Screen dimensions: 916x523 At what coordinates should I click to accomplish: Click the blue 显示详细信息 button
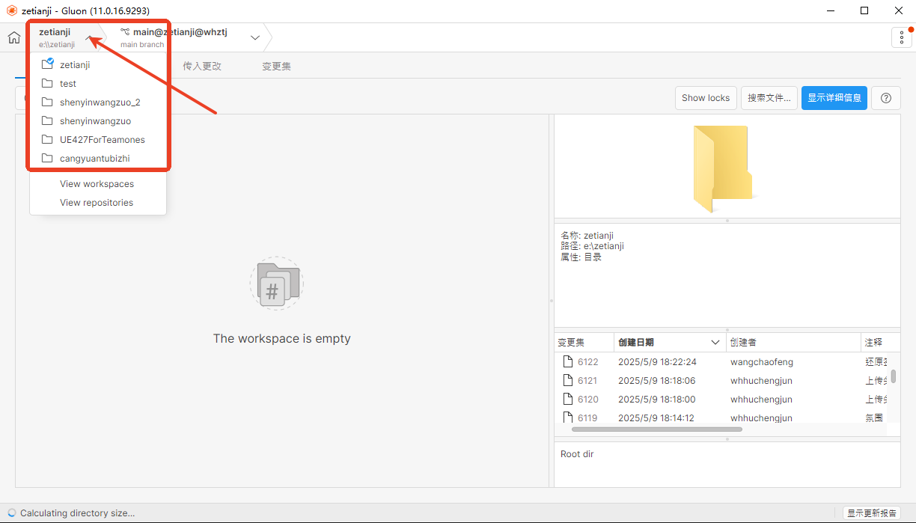click(834, 98)
